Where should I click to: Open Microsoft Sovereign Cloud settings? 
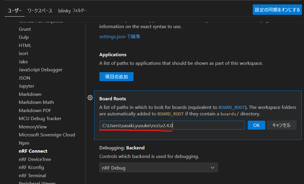[47, 135]
